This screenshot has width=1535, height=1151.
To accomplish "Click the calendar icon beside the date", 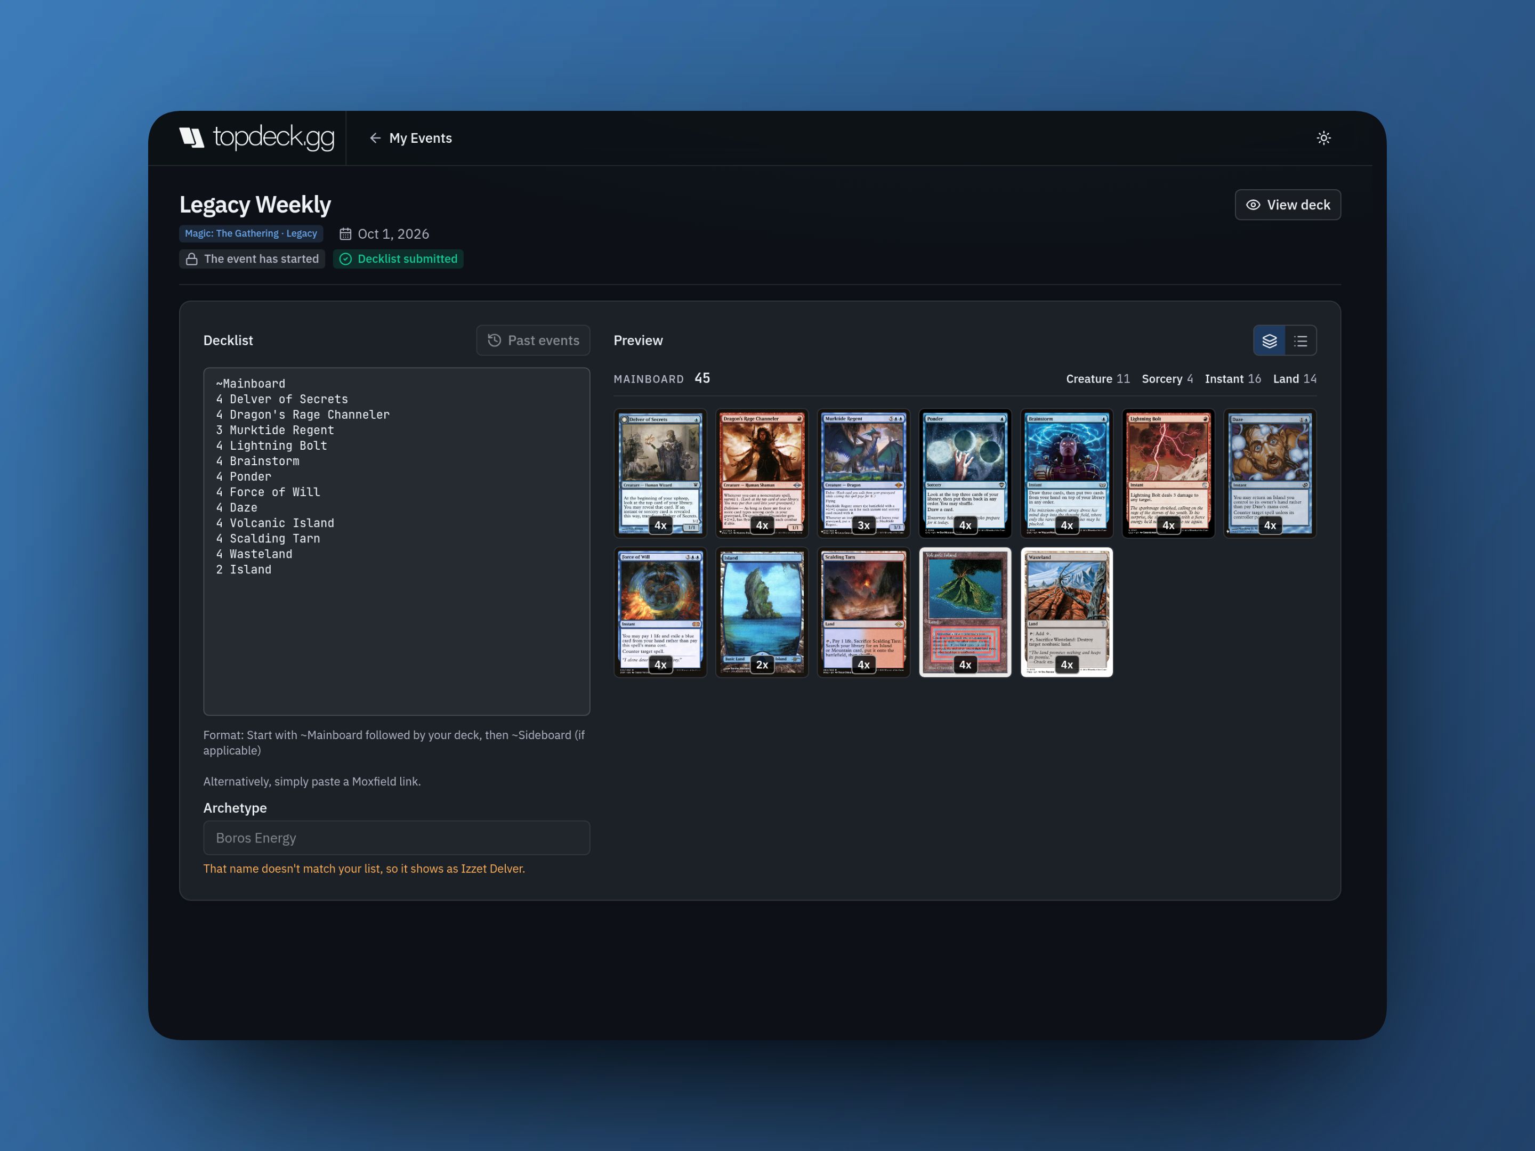I will tap(345, 234).
